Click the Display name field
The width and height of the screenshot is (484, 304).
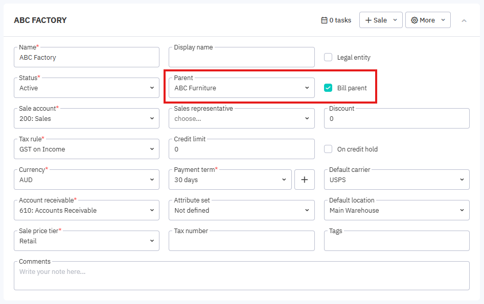(241, 58)
